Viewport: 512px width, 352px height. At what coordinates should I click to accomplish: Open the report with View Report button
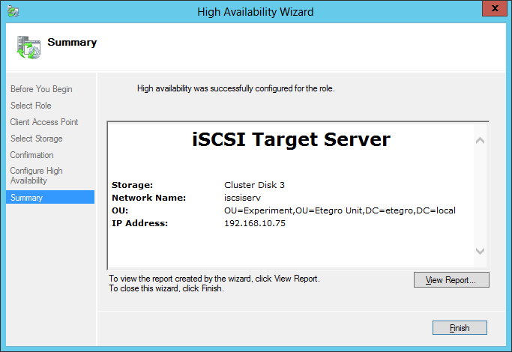pyautogui.click(x=451, y=280)
